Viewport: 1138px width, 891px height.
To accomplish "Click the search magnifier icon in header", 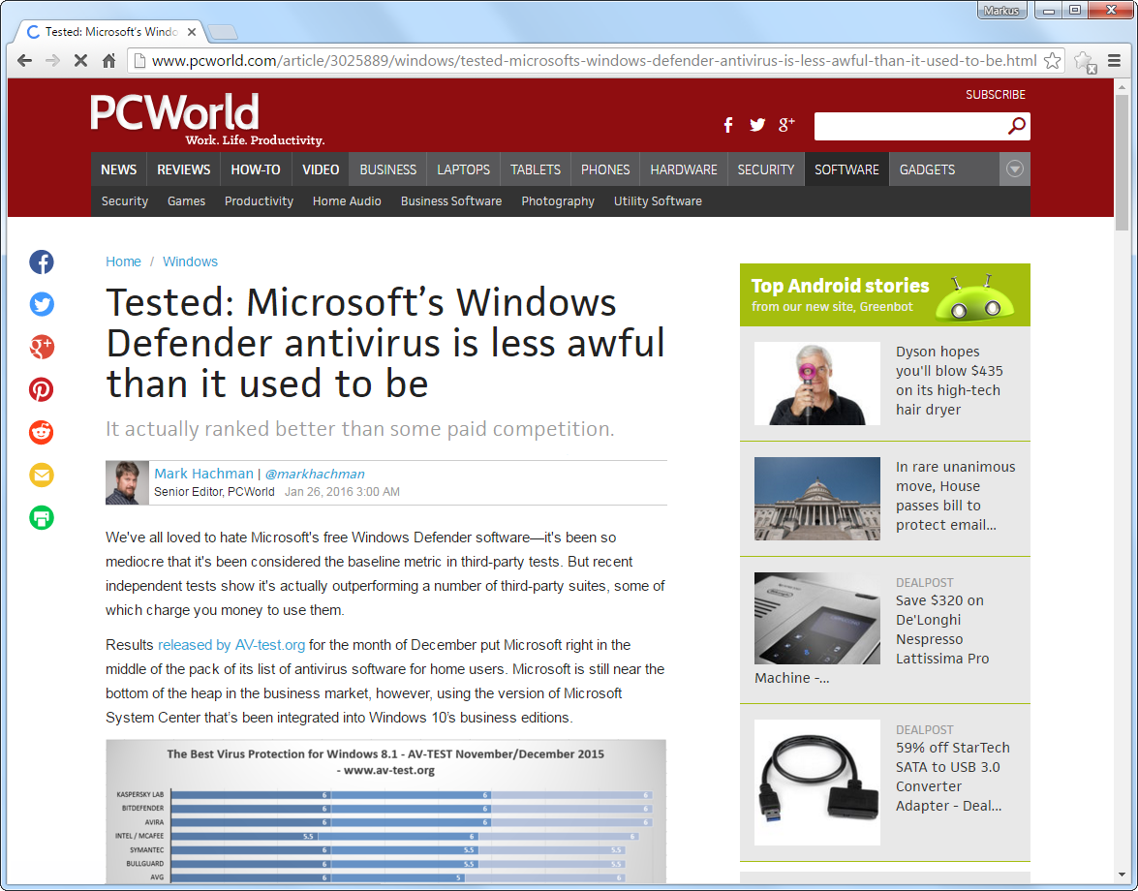I will [x=1016, y=126].
